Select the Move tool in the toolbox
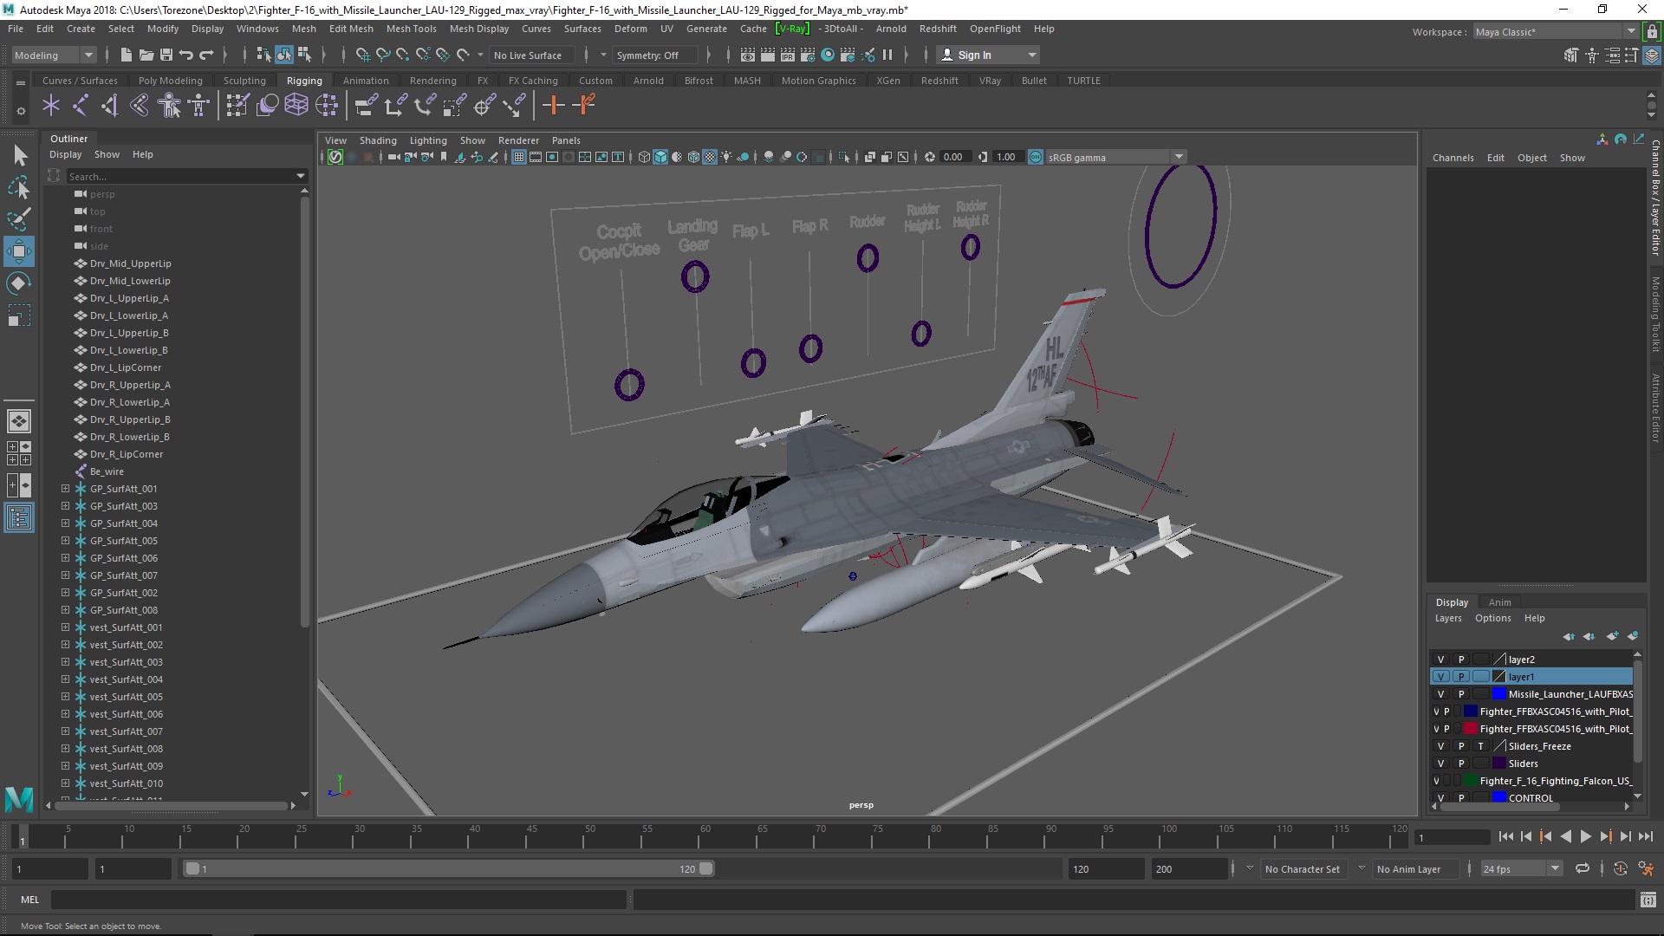The width and height of the screenshot is (1664, 936). tap(19, 252)
